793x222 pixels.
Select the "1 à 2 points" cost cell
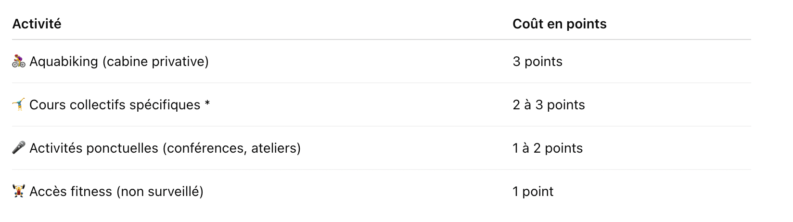[548, 148]
